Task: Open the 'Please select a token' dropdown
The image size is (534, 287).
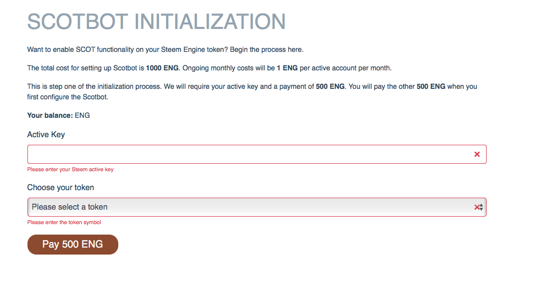Action: point(257,207)
